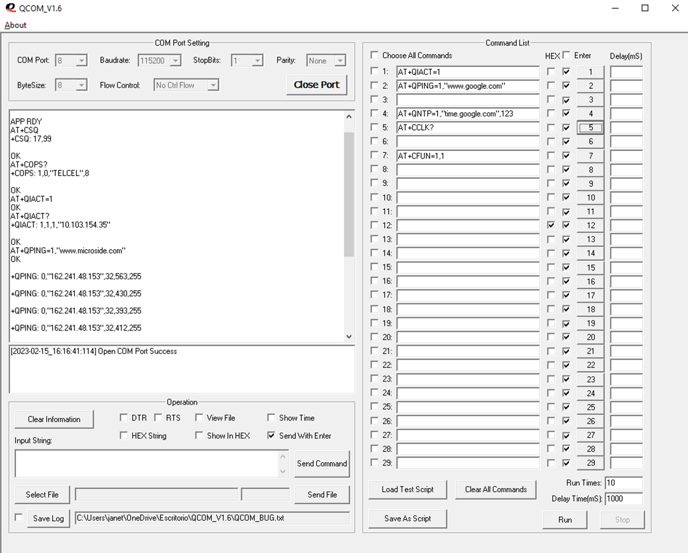Image resolution: width=688 pixels, height=553 pixels.
Task: Expand the Flow Control combo box
Action: (213, 86)
